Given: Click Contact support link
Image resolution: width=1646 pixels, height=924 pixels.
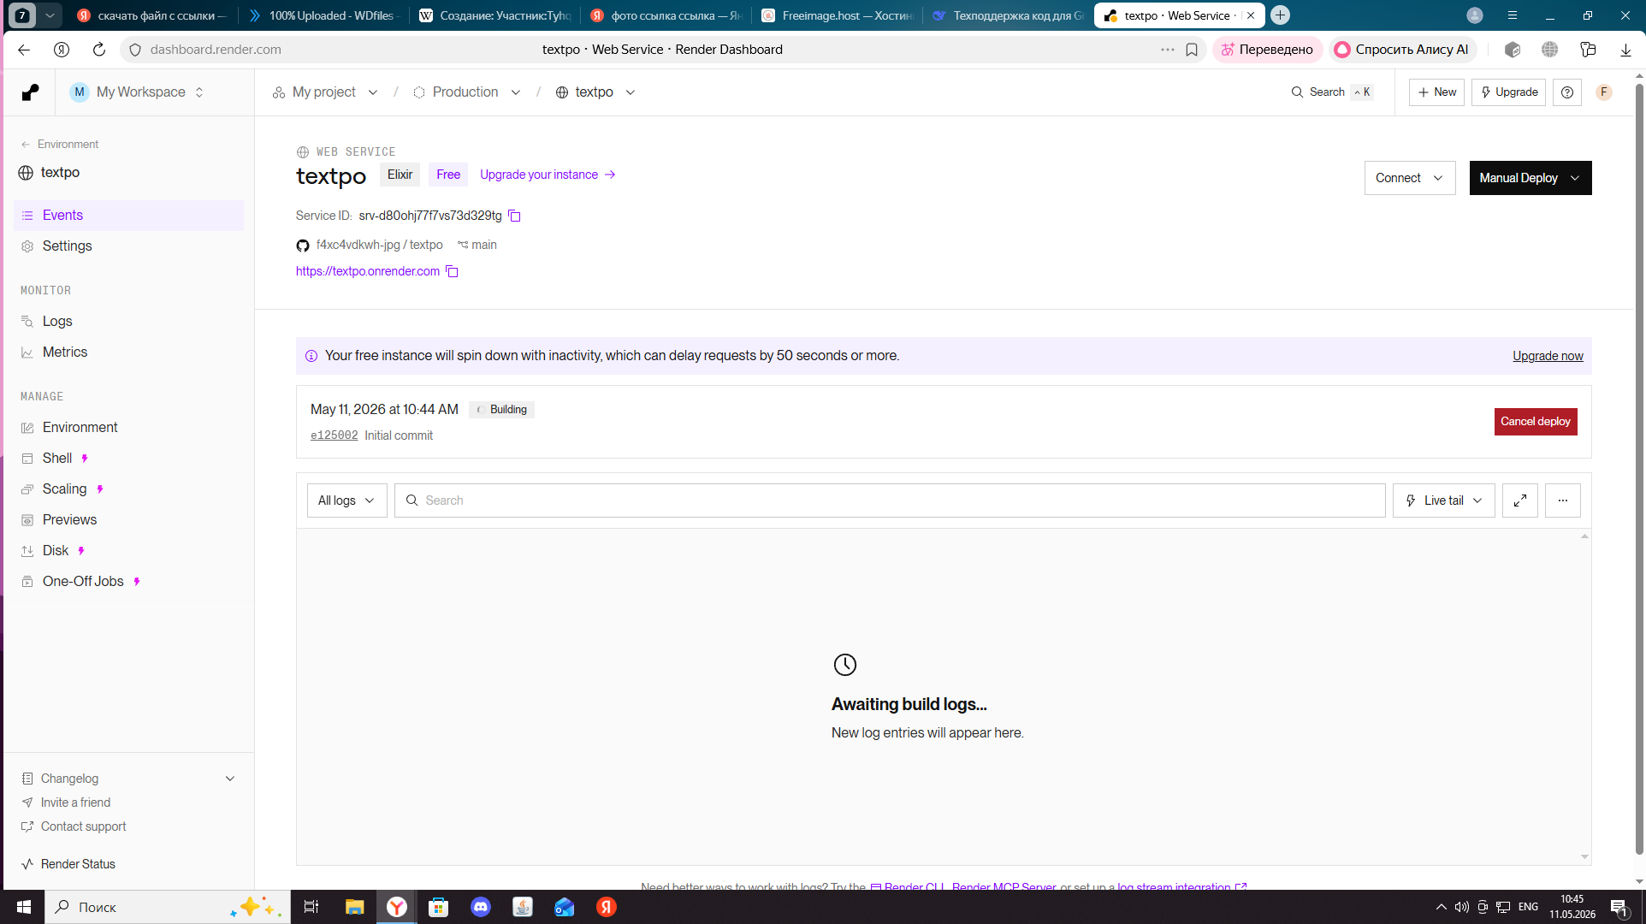Looking at the screenshot, I should pyautogui.click(x=83, y=826).
